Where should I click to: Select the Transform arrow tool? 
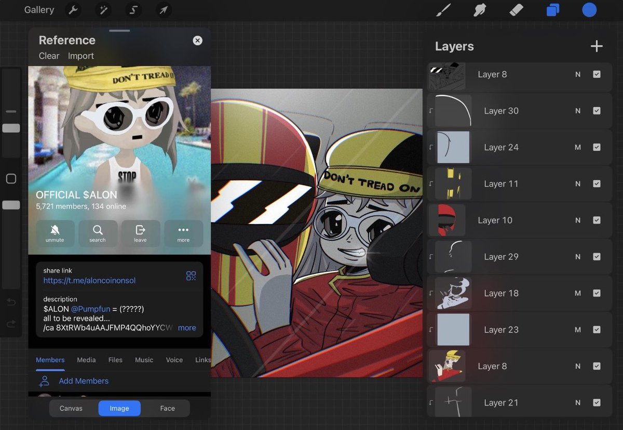(x=163, y=10)
